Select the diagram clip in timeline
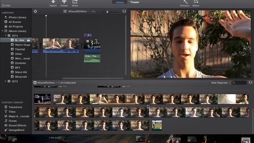Image resolution: width=254 pixels, height=143 pixels. (x=92, y=44)
